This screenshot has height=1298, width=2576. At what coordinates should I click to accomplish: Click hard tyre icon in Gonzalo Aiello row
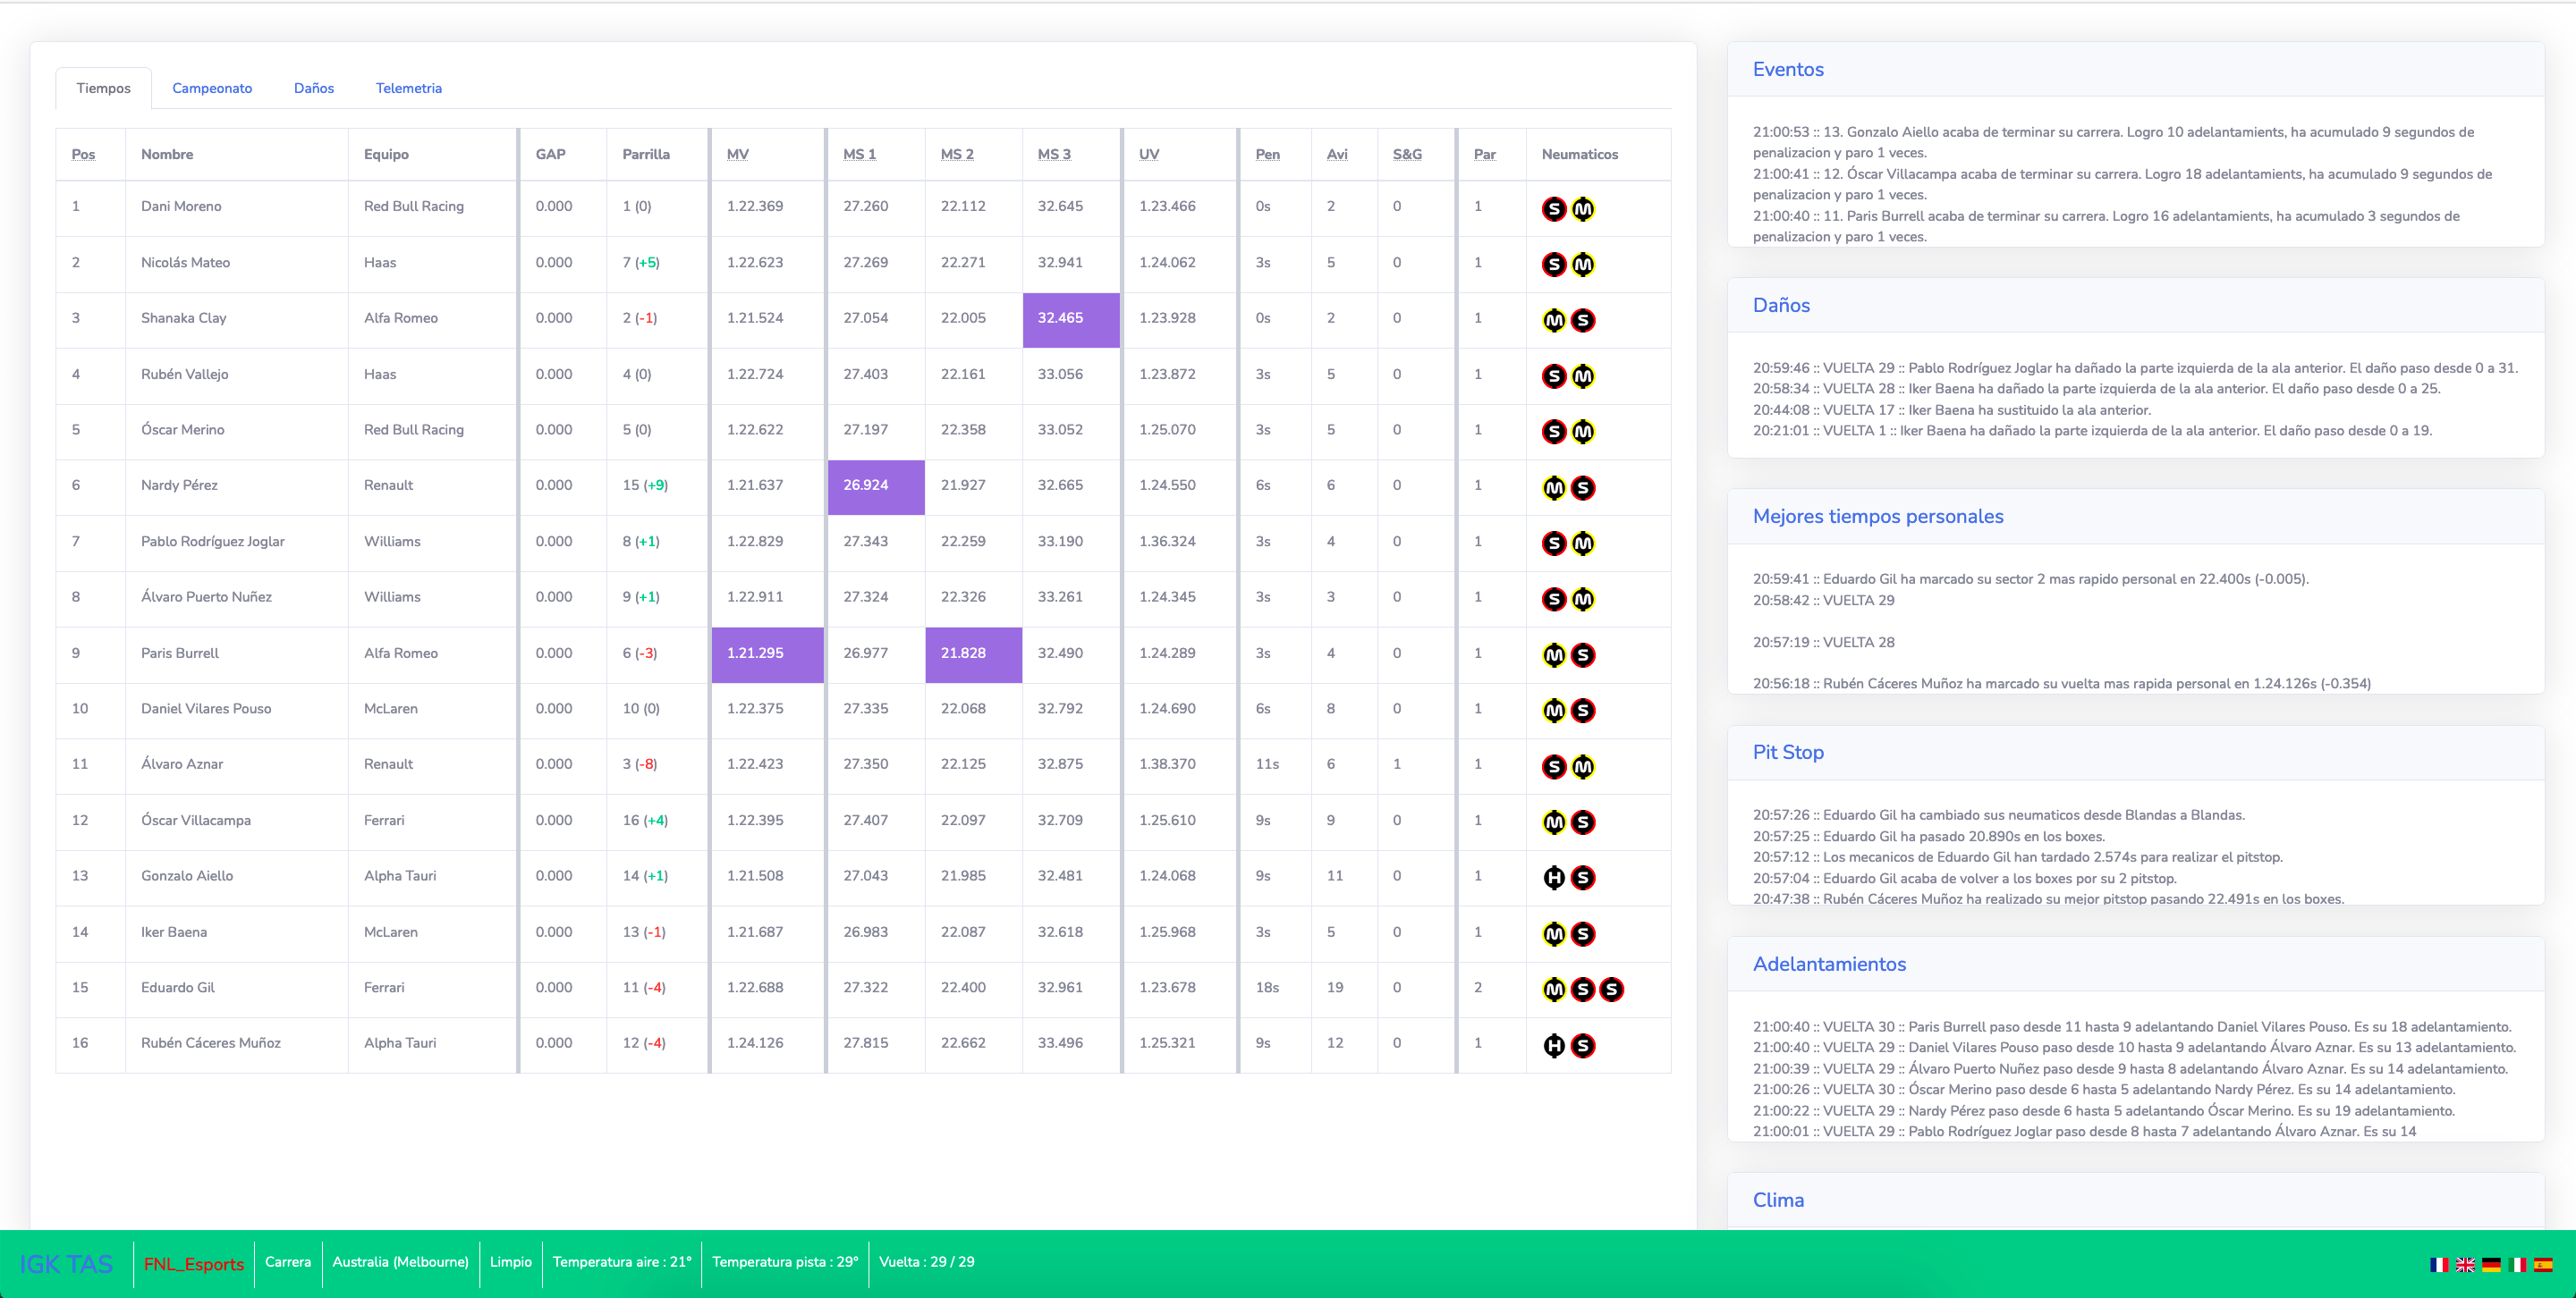tap(1554, 879)
